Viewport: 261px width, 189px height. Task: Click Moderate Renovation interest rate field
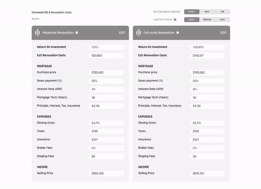(106, 89)
